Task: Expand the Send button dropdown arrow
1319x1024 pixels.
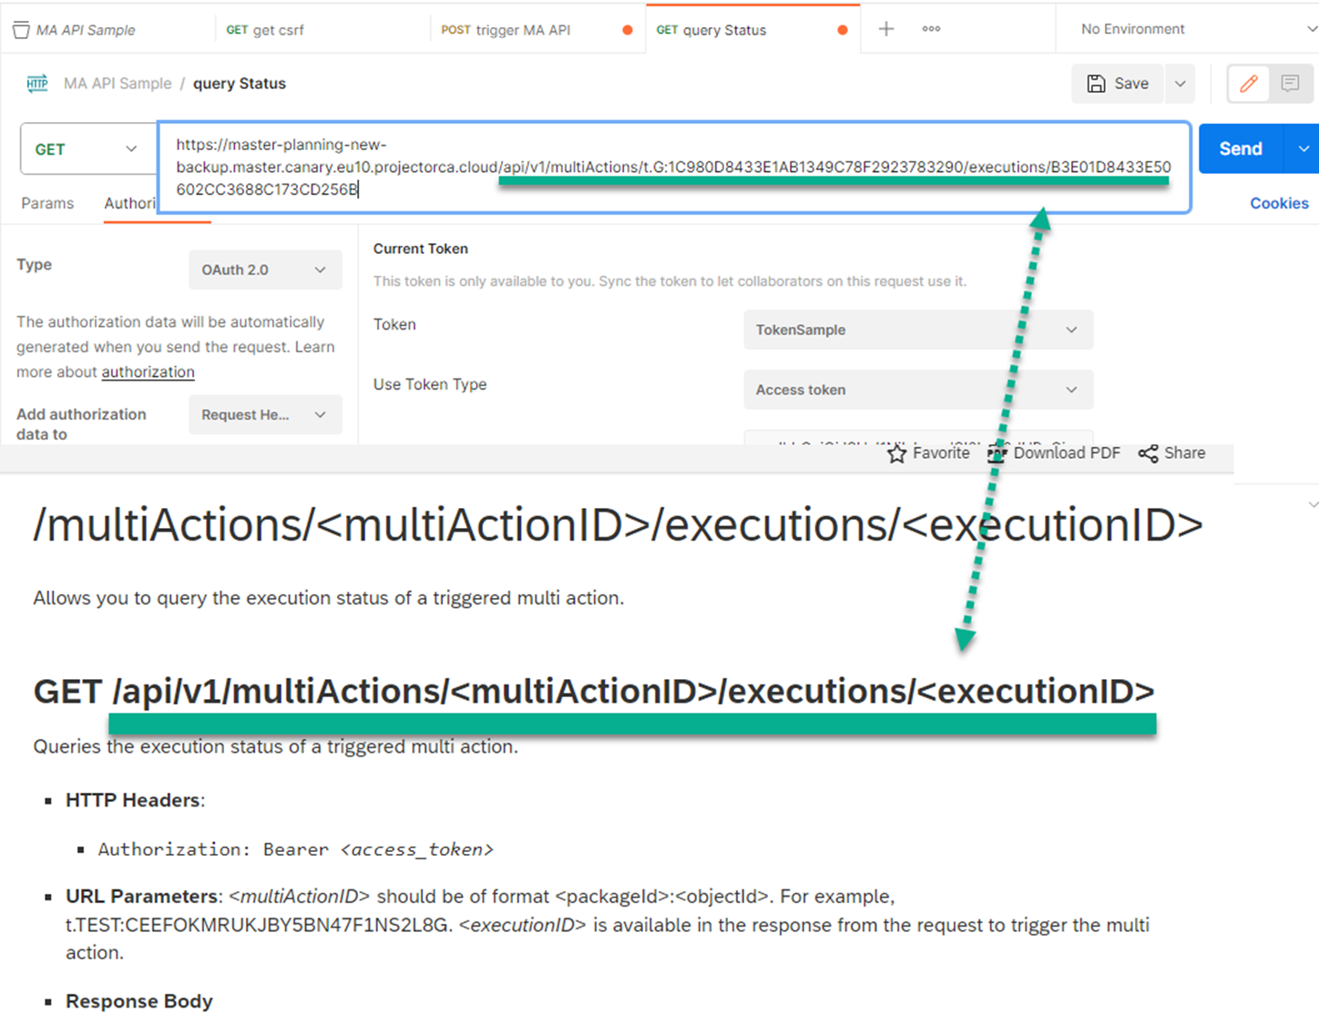Action: [1303, 149]
